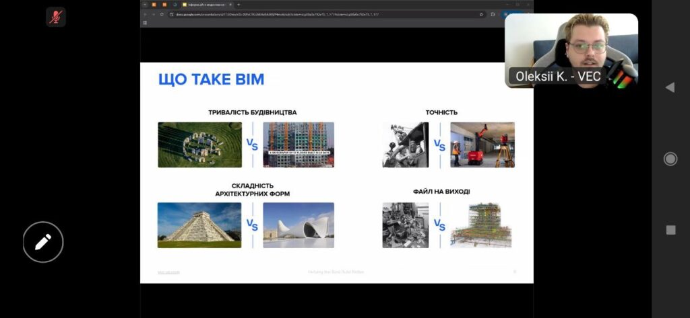Expand the tab list dropdown arrow
Screen dimensions: 690x318
(145, 4)
